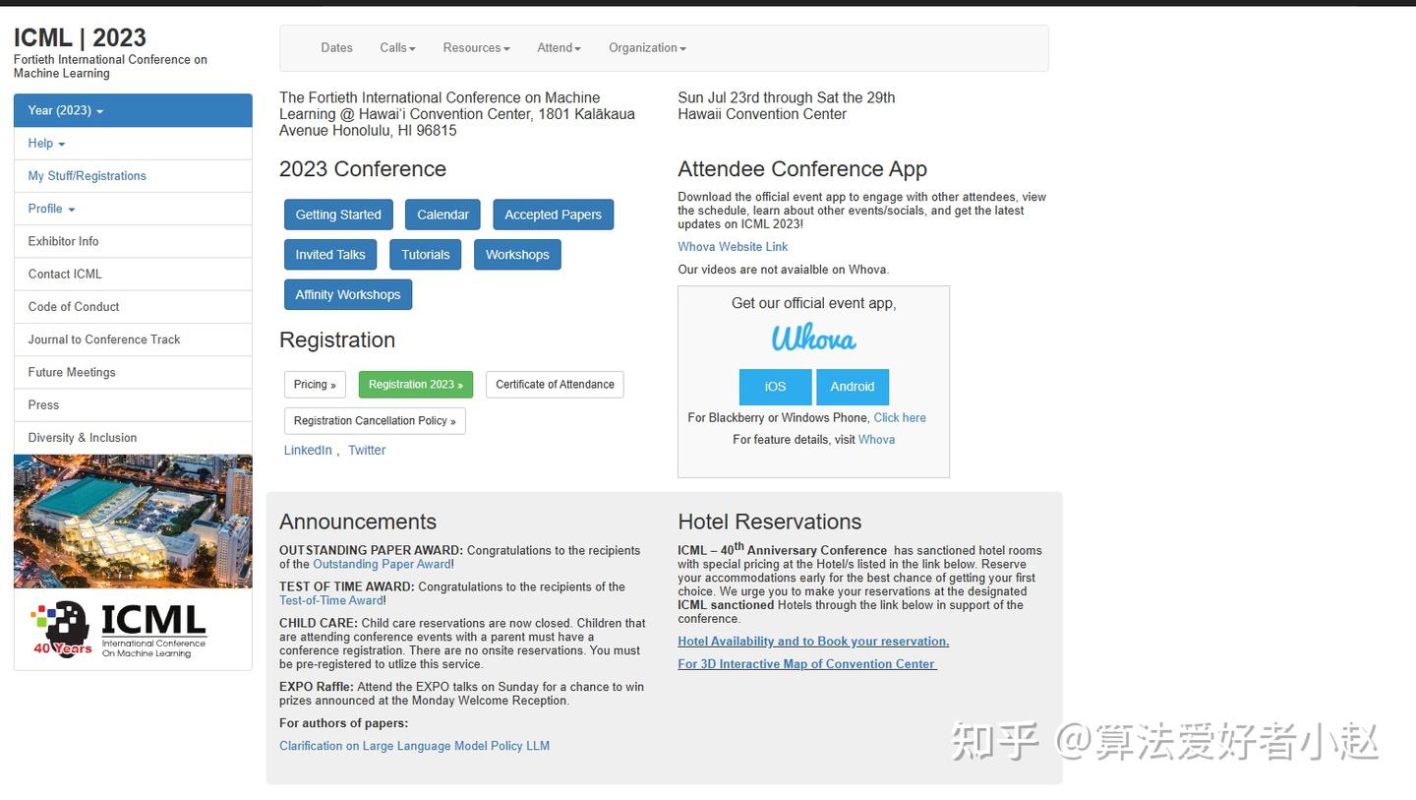Open the Organization menu

647,47
